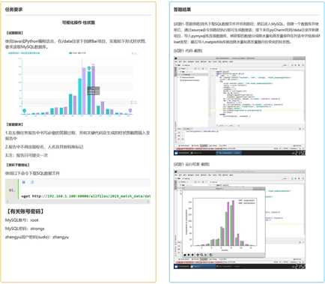
Task: Click the toolbox icon at the chart's top right
Action: [x=134, y=53]
